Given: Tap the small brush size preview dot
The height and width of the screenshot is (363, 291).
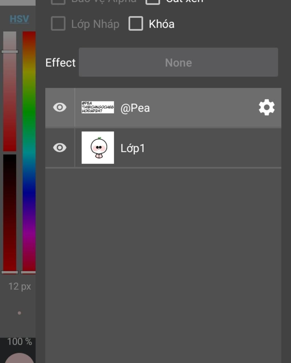Looking at the screenshot, I should click(x=19, y=313).
